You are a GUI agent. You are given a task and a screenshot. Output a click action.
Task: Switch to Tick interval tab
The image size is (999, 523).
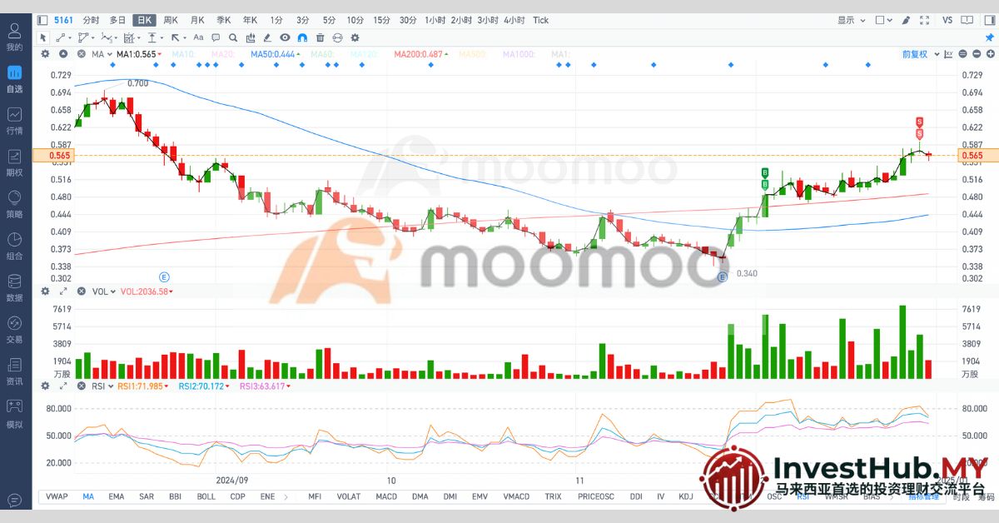[541, 19]
